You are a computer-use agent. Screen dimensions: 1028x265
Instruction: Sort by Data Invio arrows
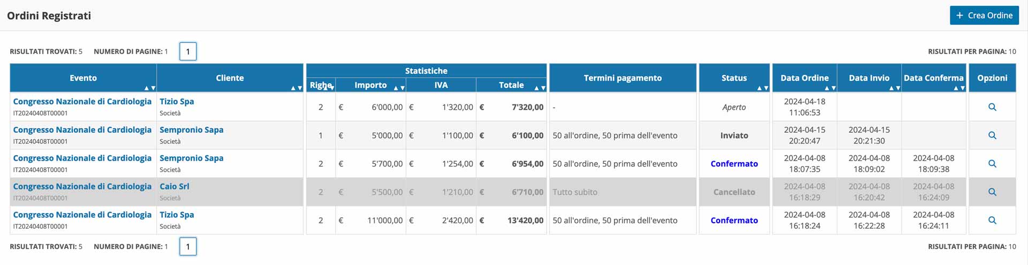point(895,88)
